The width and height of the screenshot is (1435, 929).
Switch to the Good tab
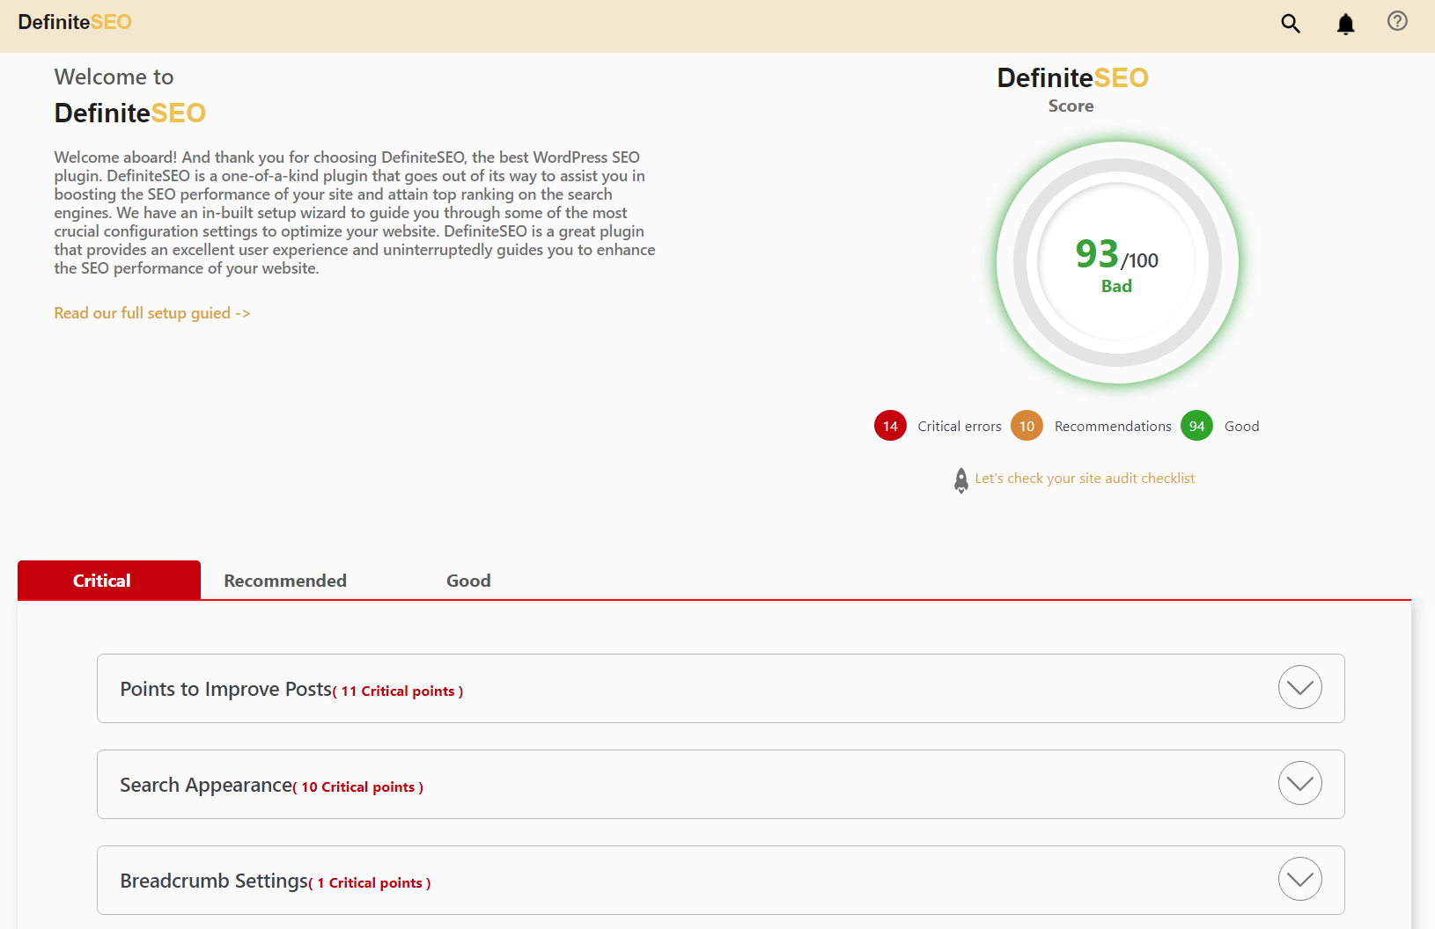coord(468,581)
